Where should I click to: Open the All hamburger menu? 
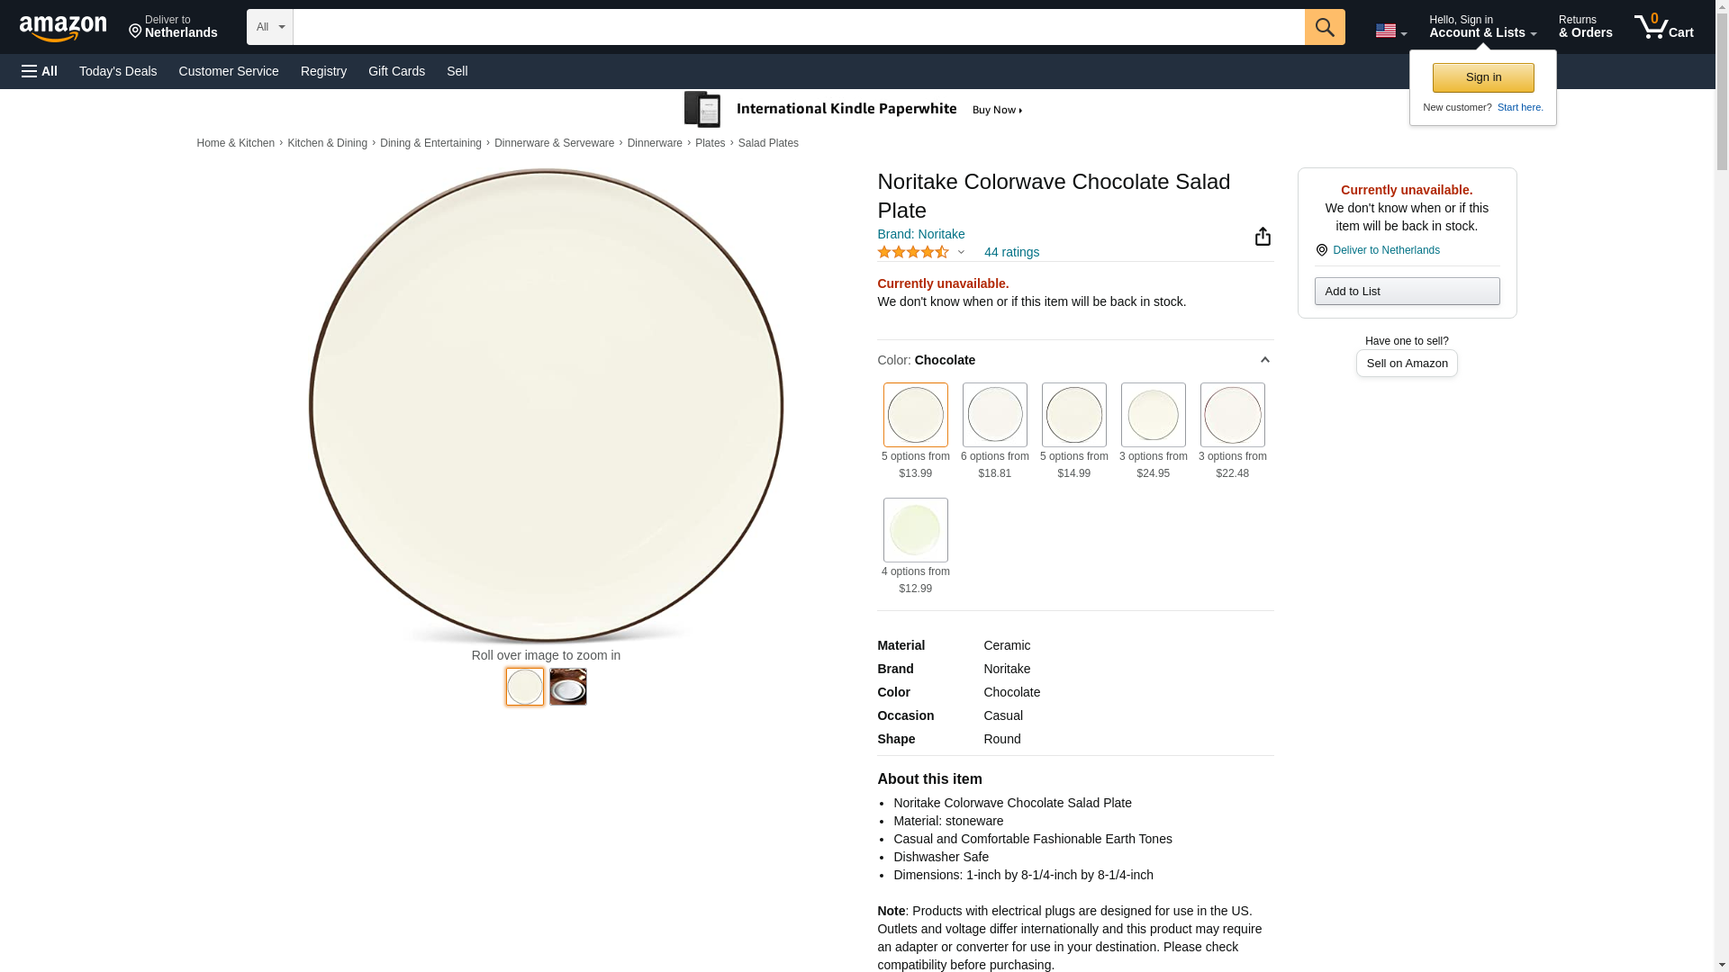coord(40,71)
